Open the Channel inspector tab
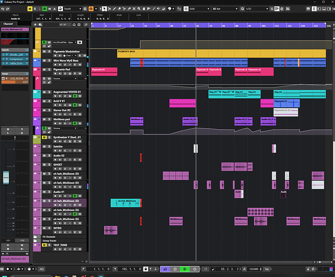 coord(8,24)
